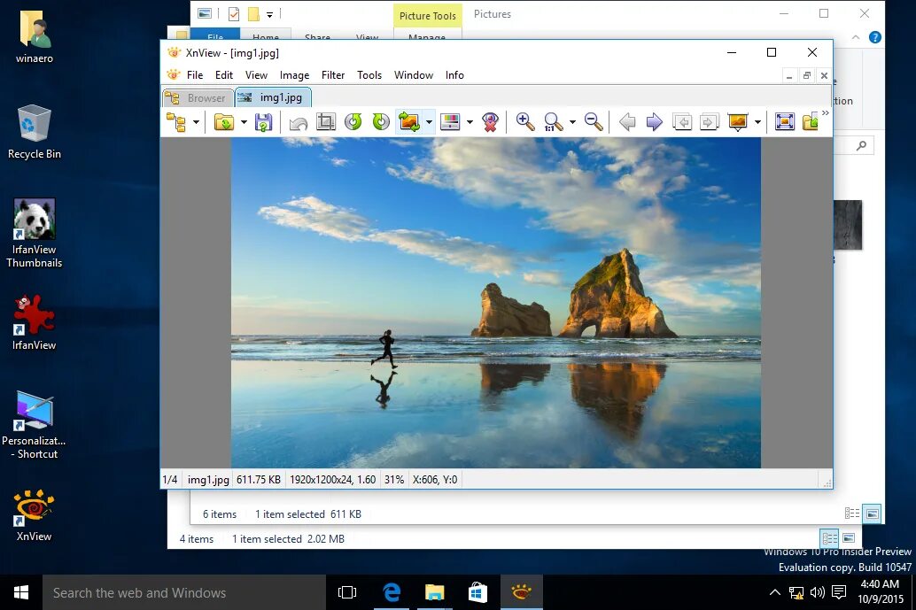
Task: Go to next file with blue right arrow
Action: [x=655, y=122]
